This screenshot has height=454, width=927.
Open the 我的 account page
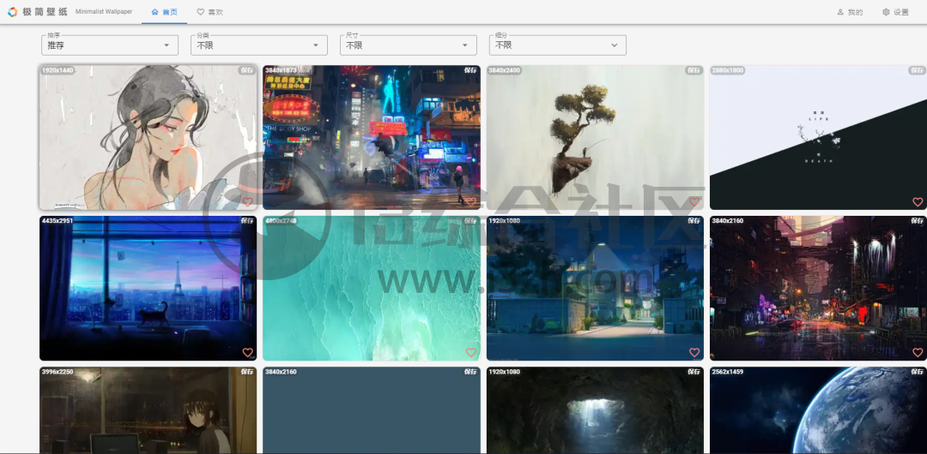point(850,12)
